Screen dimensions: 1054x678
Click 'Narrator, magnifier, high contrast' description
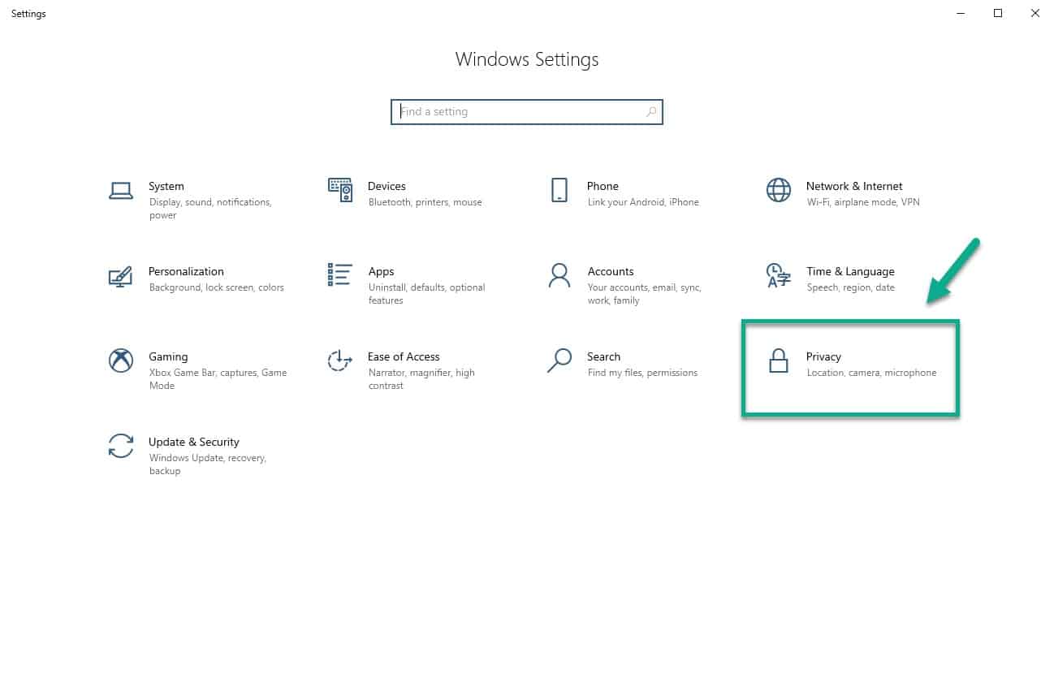421,379
